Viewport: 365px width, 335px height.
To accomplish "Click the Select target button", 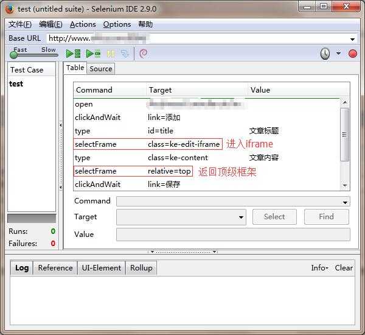I will point(274,217).
